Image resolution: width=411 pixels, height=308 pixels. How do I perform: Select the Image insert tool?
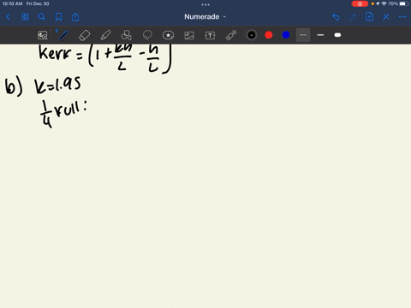point(189,35)
